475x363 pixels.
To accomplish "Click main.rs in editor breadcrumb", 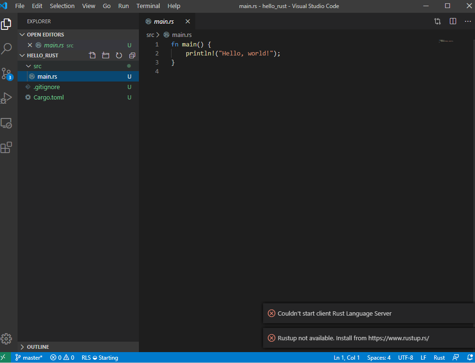I will point(182,35).
